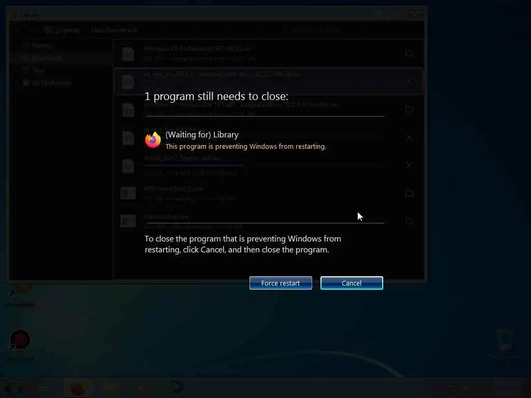This screenshot has width=531, height=398.
Task: Select History in the dimmed Library sidebar
Action: tap(41, 46)
